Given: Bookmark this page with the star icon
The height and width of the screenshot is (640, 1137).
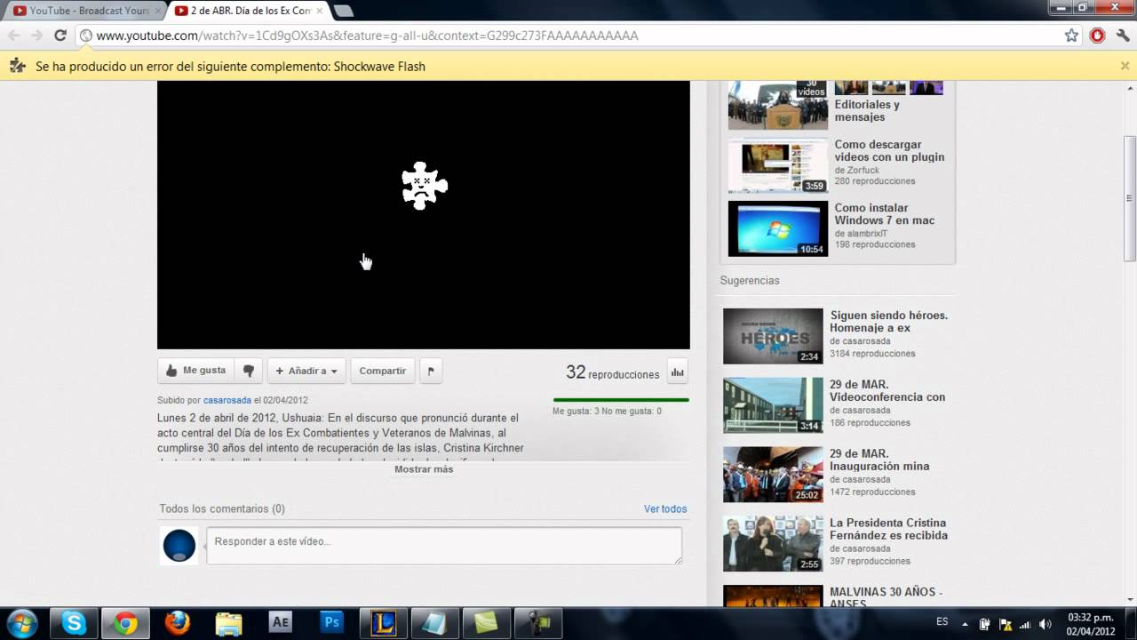Looking at the screenshot, I should pyautogui.click(x=1071, y=36).
